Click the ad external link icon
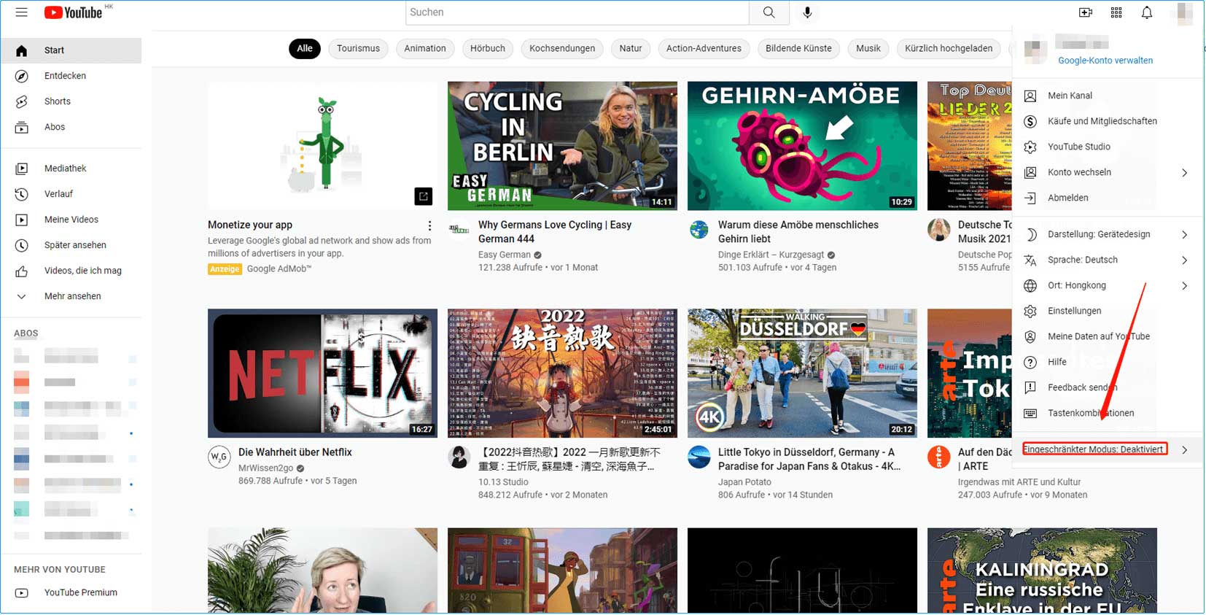This screenshot has height=615, width=1206. click(423, 196)
